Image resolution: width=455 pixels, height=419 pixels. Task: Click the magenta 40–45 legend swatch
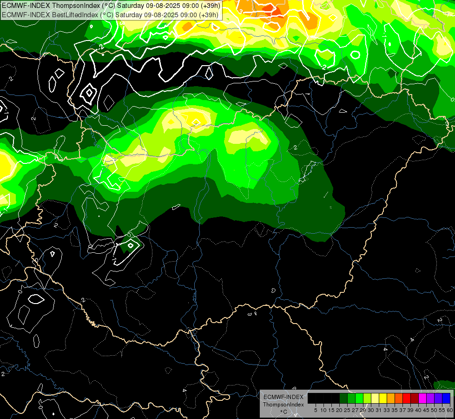tap(422, 398)
